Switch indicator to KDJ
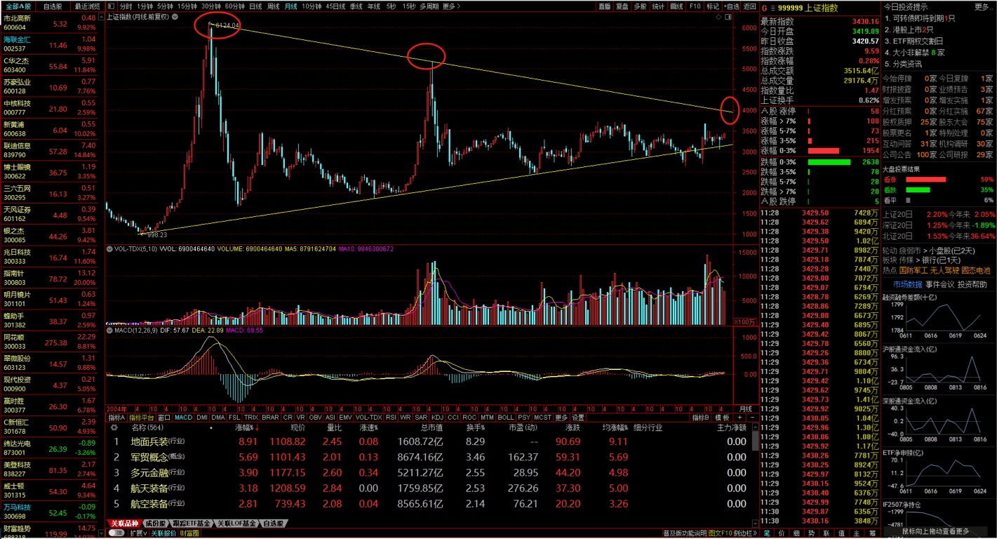Screen dimensions: 997x539 437,417
